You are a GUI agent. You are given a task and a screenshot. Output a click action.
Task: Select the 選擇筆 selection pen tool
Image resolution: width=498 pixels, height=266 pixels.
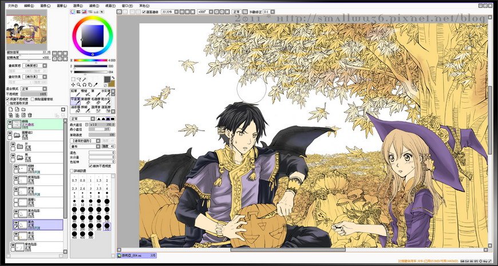(95, 109)
